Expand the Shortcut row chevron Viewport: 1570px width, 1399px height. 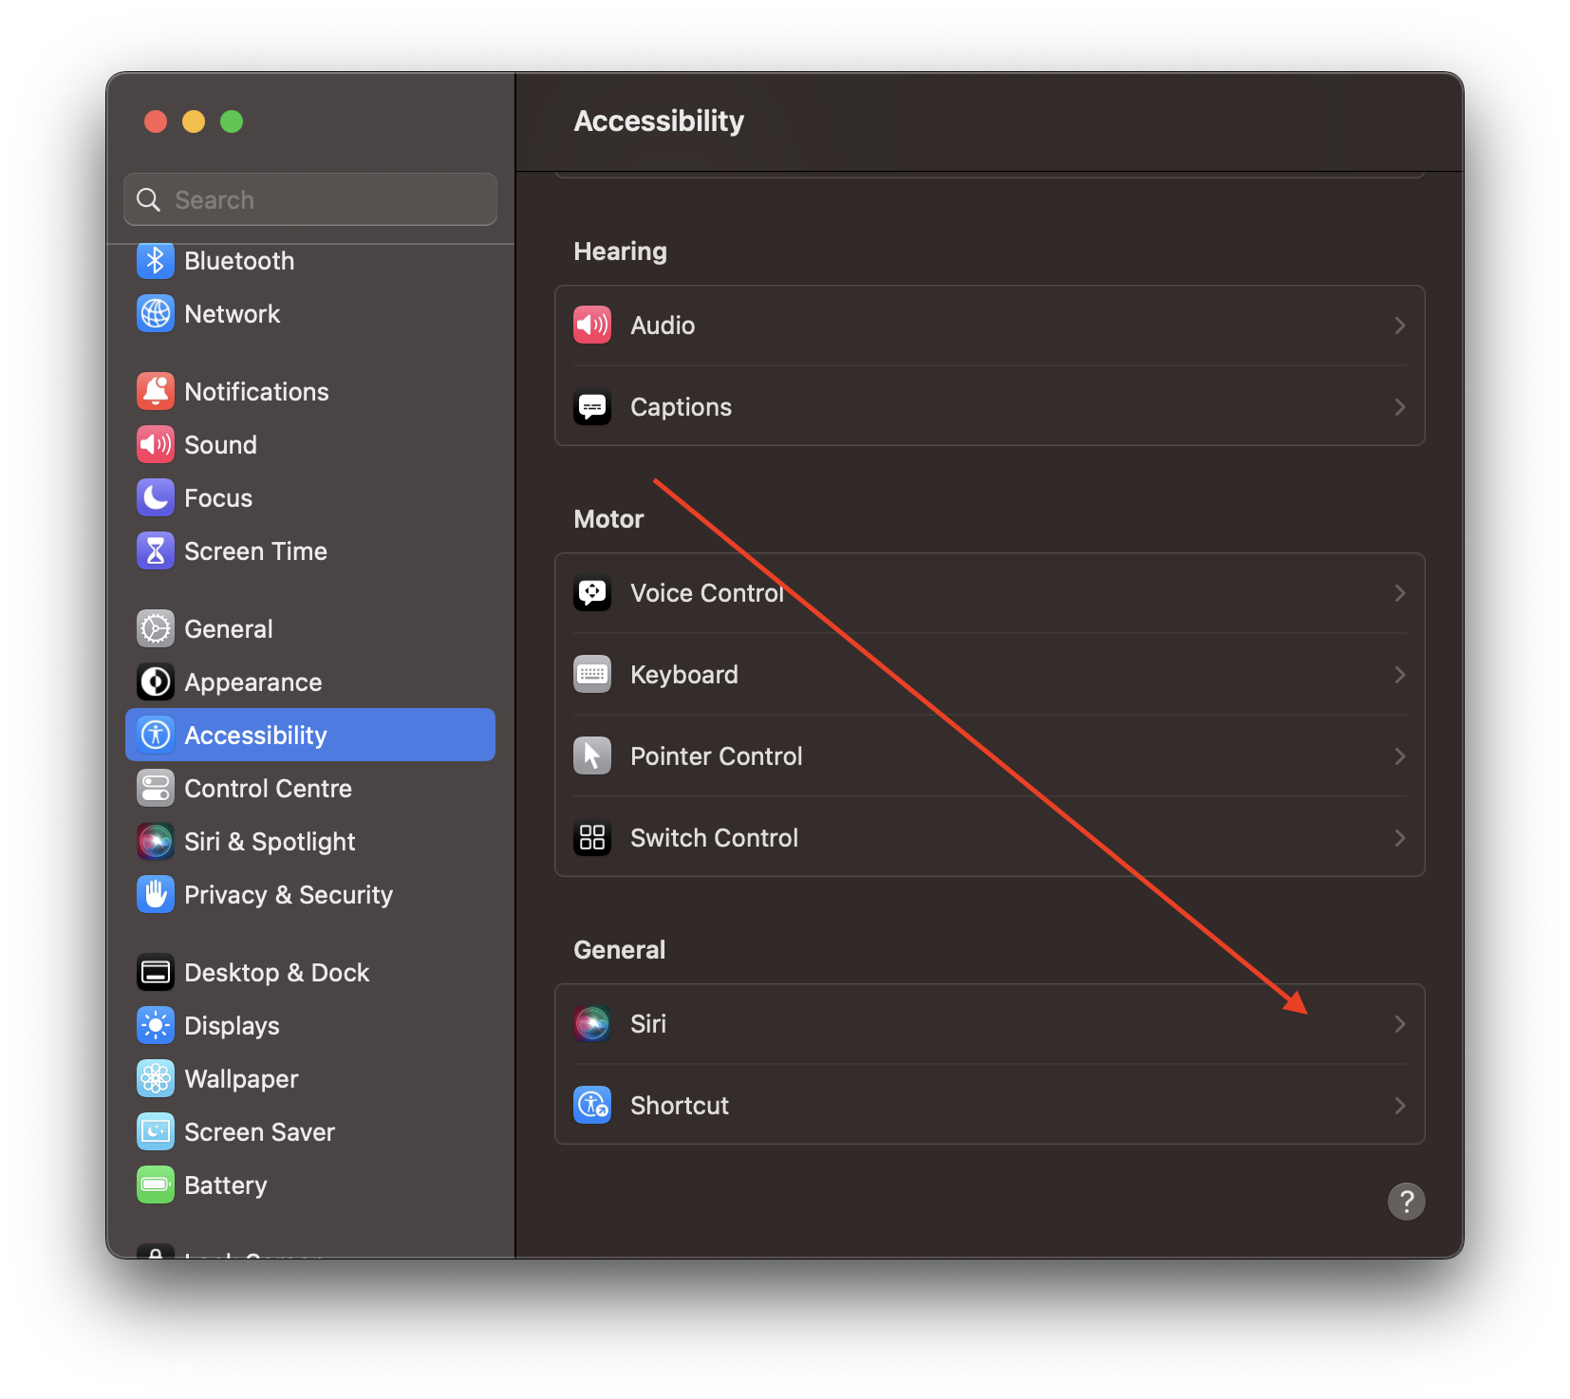click(x=1399, y=1106)
